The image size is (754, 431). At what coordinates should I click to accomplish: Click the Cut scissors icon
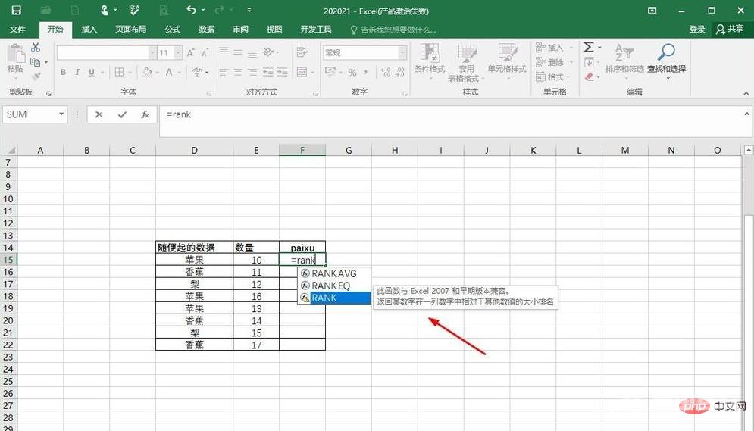[36, 48]
